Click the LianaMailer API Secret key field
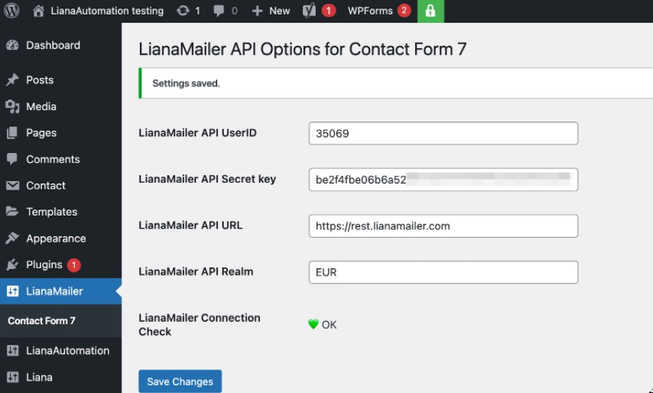The height and width of the screenshot is (393, 653). point(443,180)
